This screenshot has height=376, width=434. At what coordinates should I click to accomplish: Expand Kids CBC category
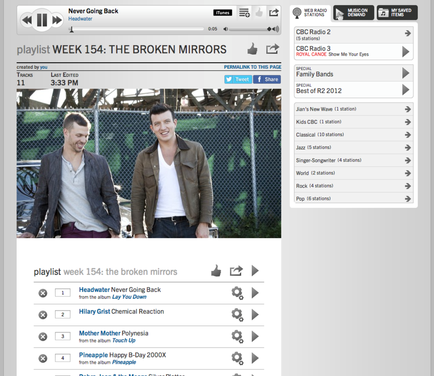[x=354, y=122]
